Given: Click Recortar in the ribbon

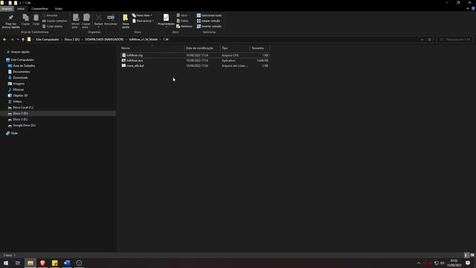Looking at the screenshot, I should coord(50,15).
